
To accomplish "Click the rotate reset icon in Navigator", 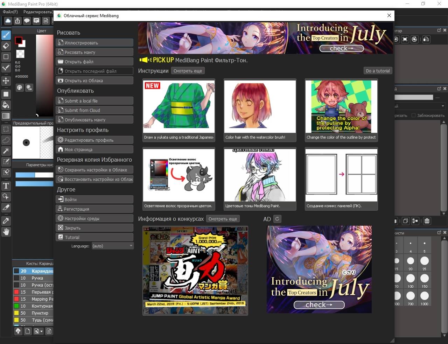I will pos(414,39).
